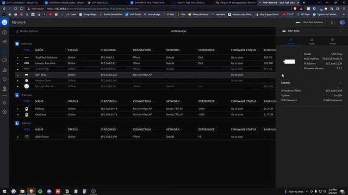Expand the USP-Strip device row
This screenshot has width=348, height=195.
pos(18,75)
